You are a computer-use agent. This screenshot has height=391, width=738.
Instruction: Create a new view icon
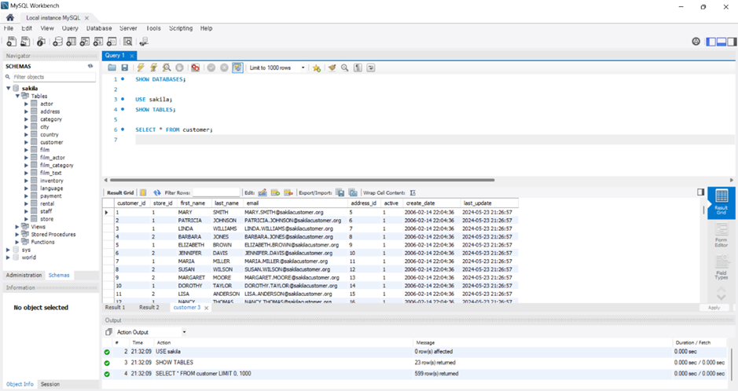click(85, 42)
